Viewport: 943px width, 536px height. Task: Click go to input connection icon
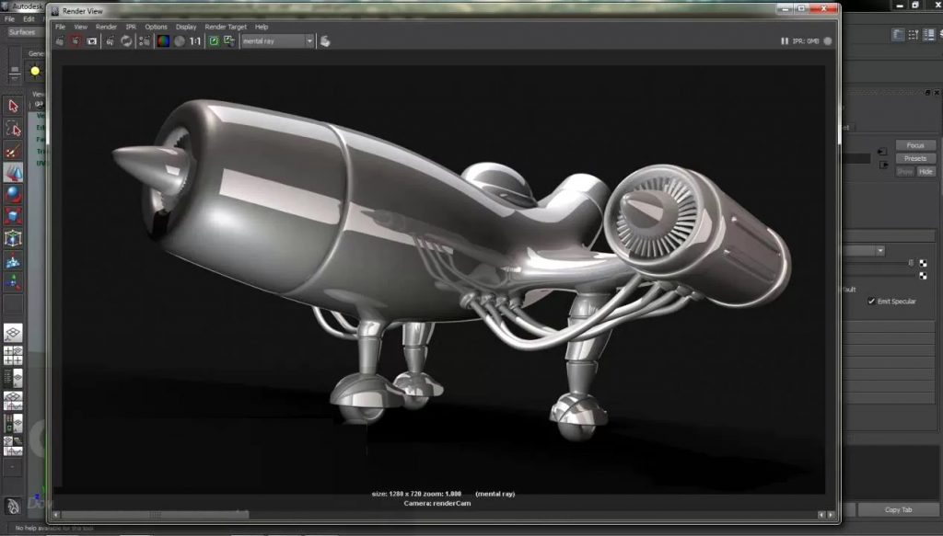point(881,152)
